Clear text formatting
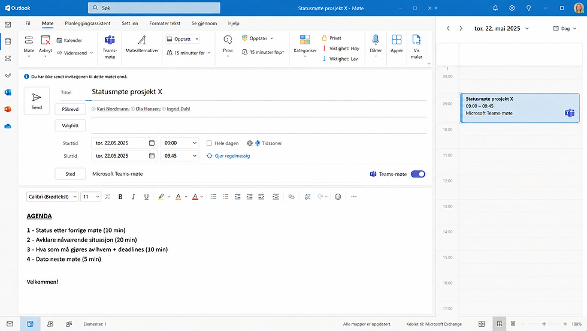Image resolution: width=587 pixels, height=331 pixels. 107,197
